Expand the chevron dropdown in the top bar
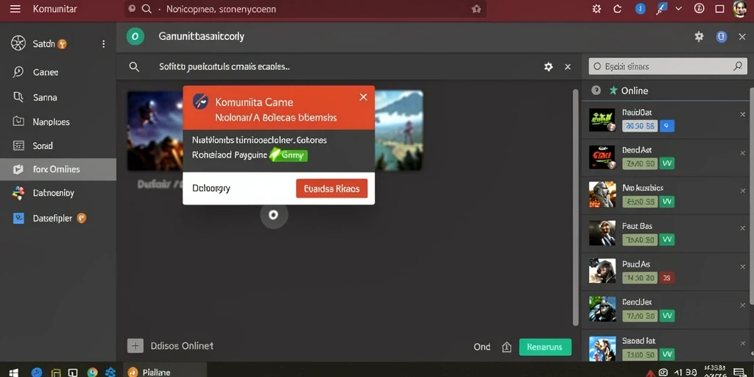Image resolution: width=754 pixels, height=377 pixels. 678,9
